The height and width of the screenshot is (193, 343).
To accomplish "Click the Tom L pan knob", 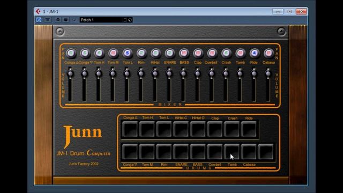I will tap(128, 53).
